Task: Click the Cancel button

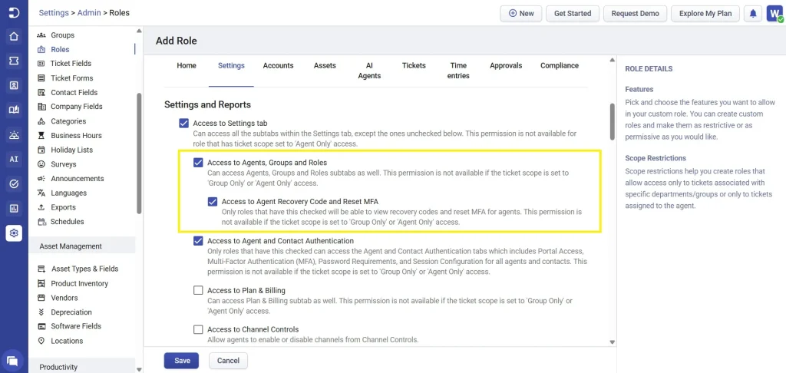Action: pos(228,361)
